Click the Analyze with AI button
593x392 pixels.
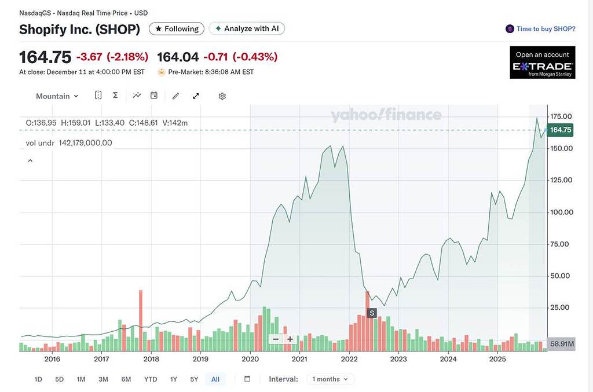pyautogui.click(x=247, y=28)
